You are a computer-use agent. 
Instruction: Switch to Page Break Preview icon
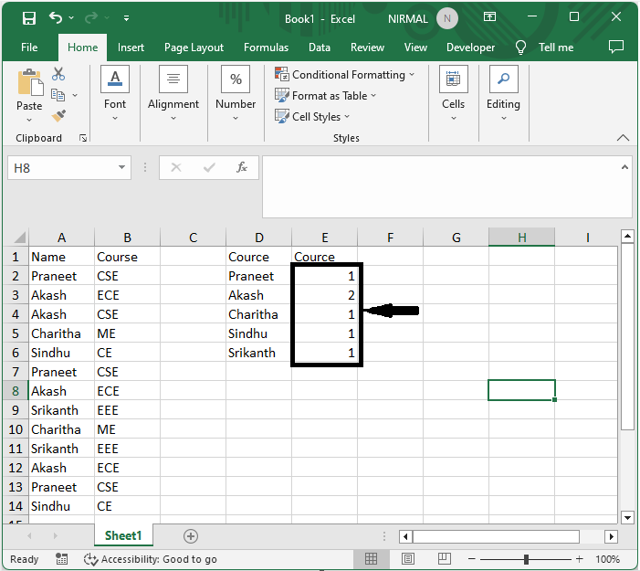tap(444, 559)
